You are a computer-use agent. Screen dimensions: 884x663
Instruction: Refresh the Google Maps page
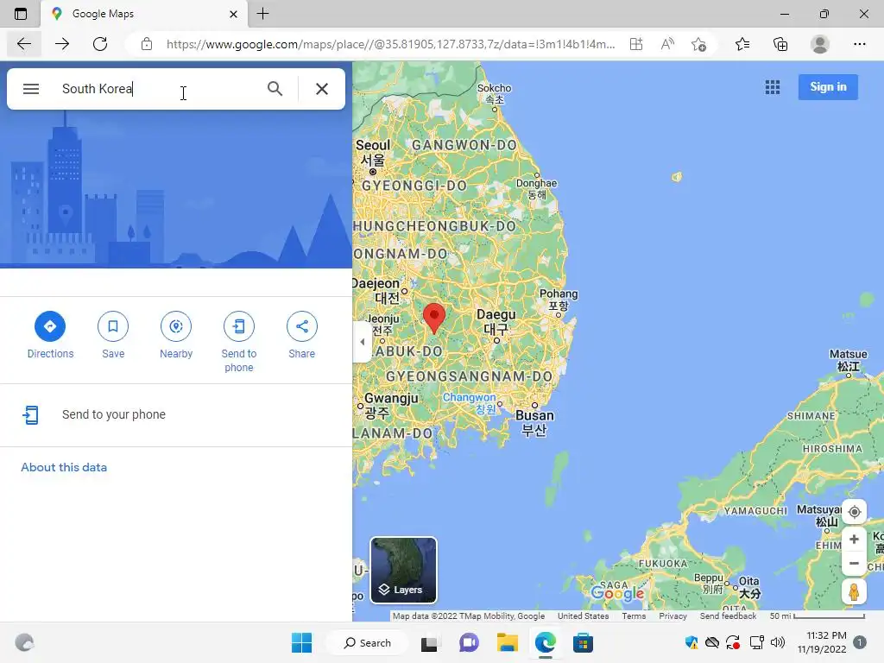(x=100, y=44)
